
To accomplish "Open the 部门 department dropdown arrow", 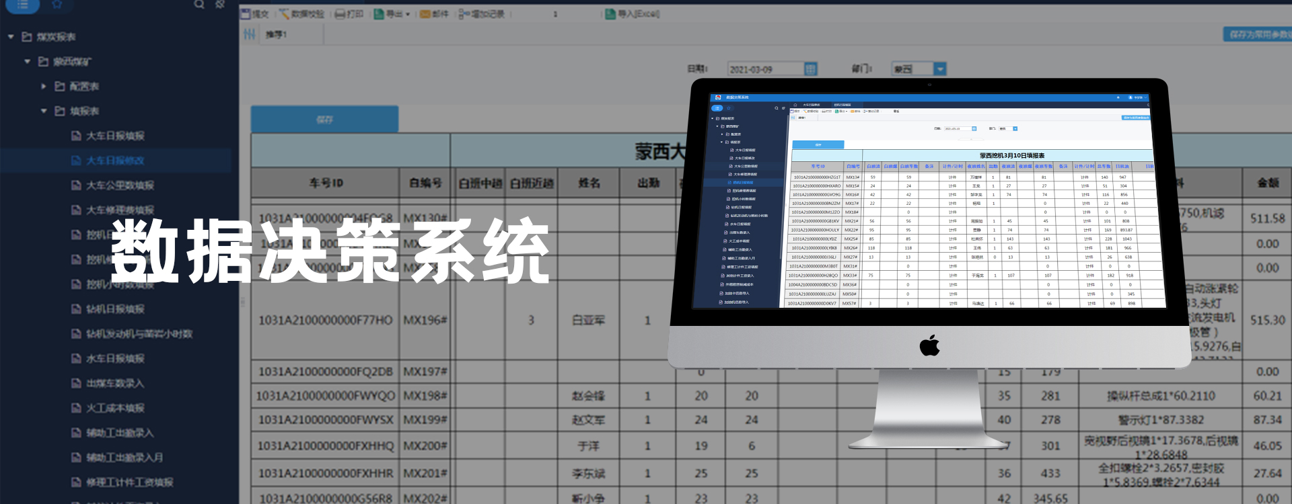I will tap(940, 69).
